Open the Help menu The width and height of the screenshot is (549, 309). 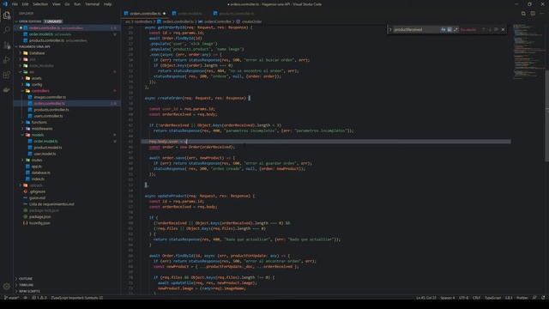click(107, 4)
